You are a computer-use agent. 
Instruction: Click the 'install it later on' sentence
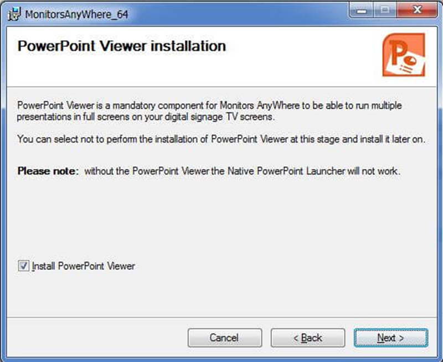click(221, 139)
